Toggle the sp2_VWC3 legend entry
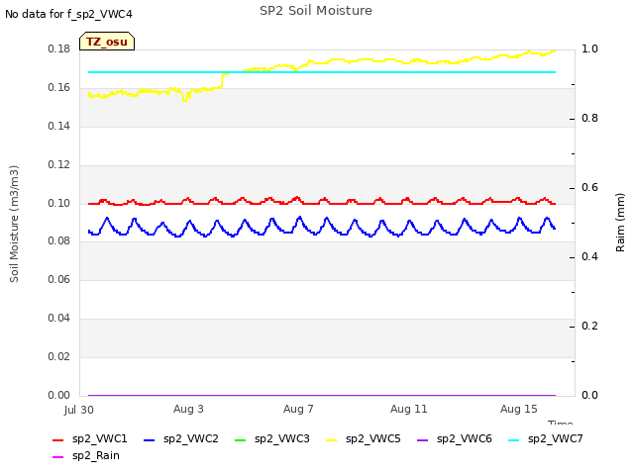Image resolution: width=634 pixels, height=475 pixels. pos(271,439)
